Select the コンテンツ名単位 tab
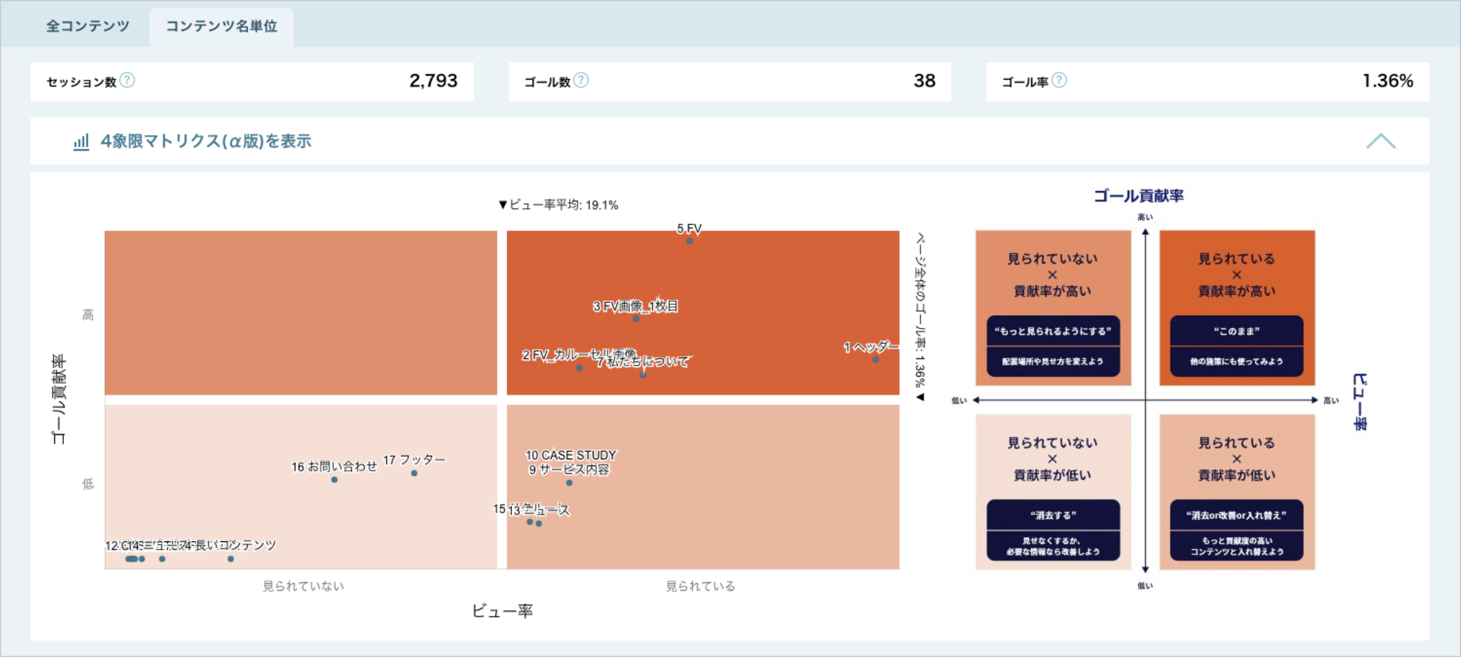The width and height of the screenshot is (1461, 657). pyautogui.click(x=222, y=26)
